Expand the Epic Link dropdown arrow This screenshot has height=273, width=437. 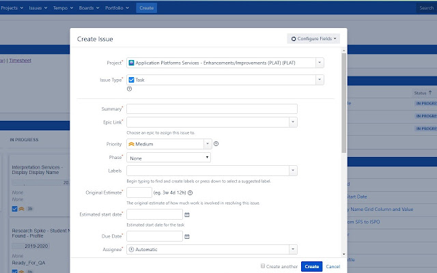coord(293,122)
